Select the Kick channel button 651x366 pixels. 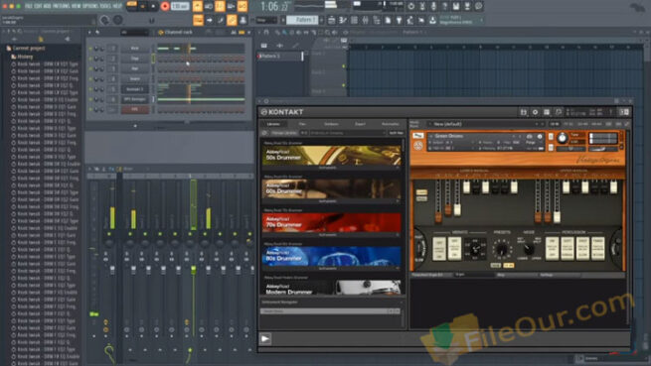(x=135, y=49)
